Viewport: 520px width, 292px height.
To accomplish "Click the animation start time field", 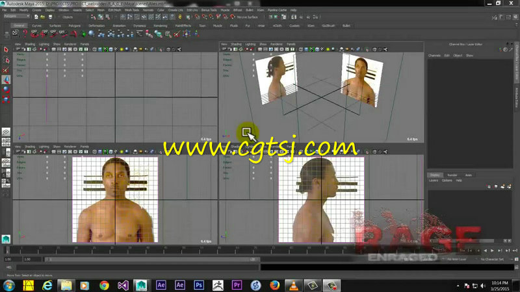I will coord(12,259).
